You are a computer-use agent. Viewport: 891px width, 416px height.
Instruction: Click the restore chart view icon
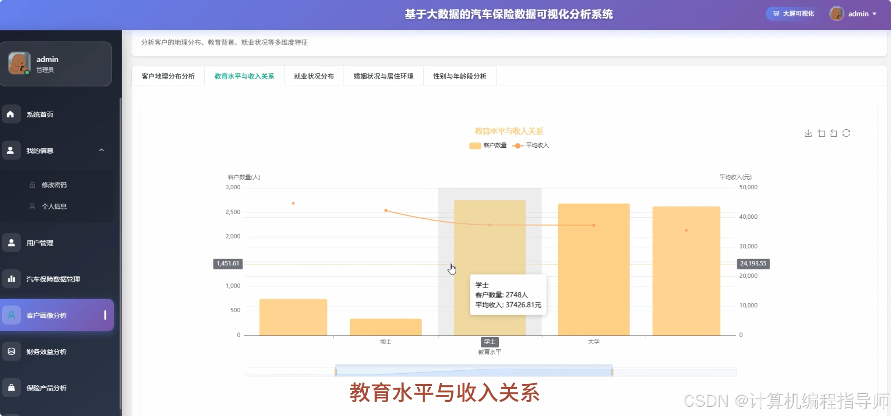pyautogui.click(x=834, y=133)
